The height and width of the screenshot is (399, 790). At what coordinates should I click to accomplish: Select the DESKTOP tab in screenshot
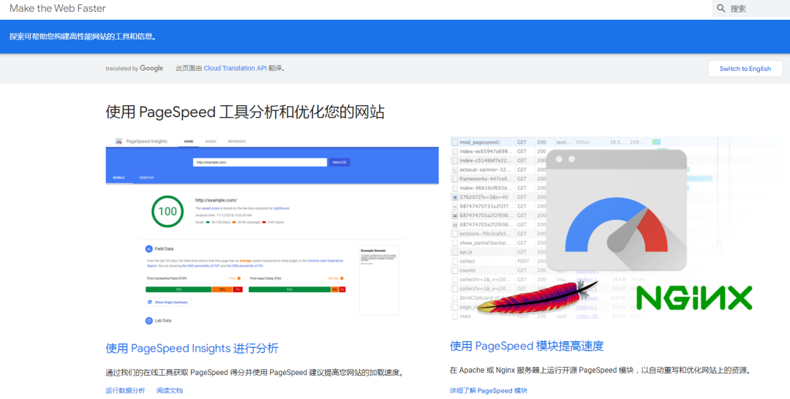pos(146,178)
